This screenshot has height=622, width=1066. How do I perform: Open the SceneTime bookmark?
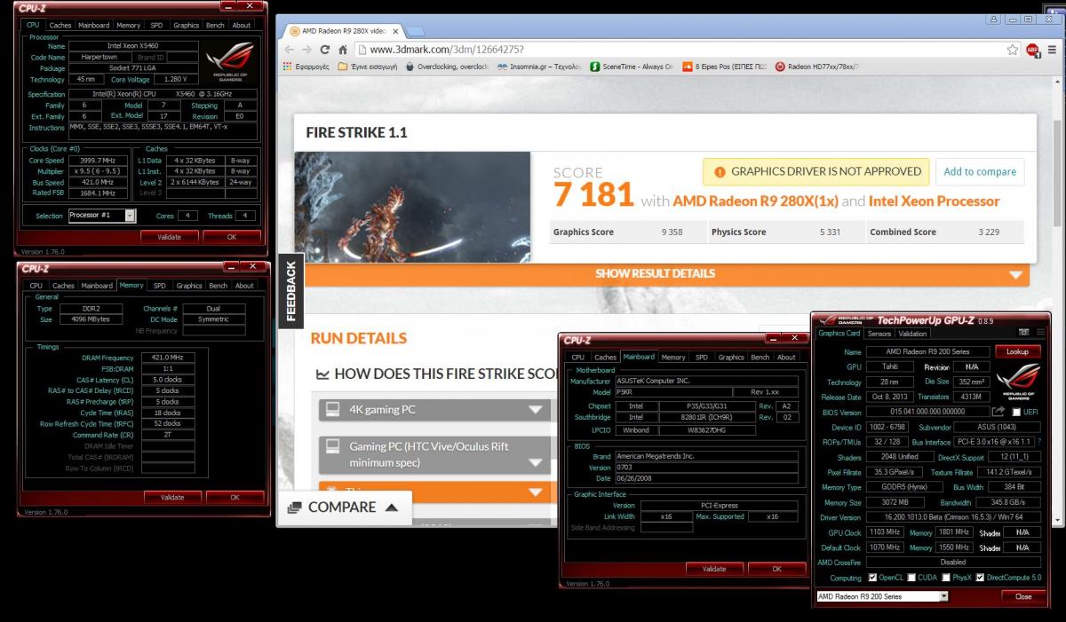coord(632,67)
